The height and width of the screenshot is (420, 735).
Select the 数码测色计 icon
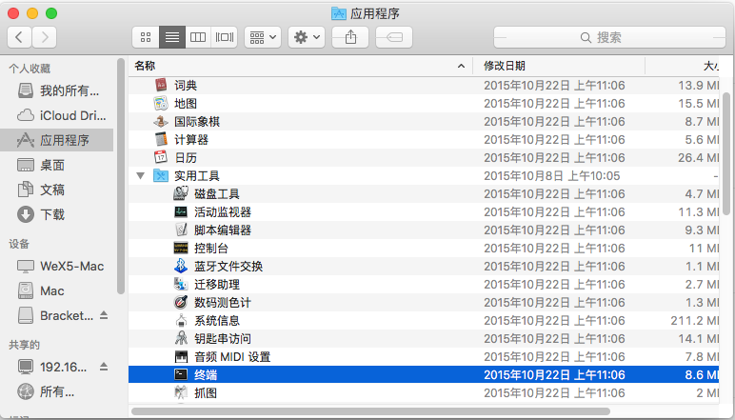click(x=181, y=302)
